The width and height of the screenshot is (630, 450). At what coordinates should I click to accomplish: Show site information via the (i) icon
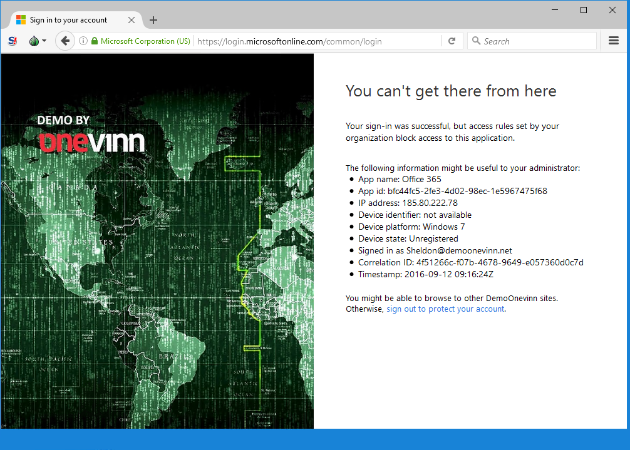pos(83,41)
